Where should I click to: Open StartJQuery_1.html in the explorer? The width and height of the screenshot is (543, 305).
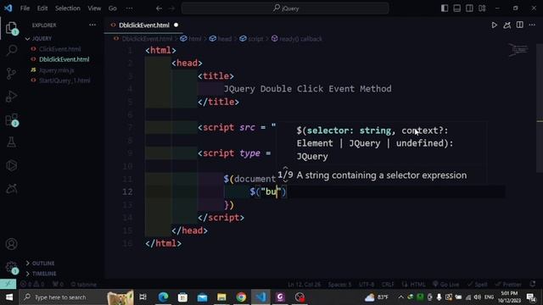[64, 80]
